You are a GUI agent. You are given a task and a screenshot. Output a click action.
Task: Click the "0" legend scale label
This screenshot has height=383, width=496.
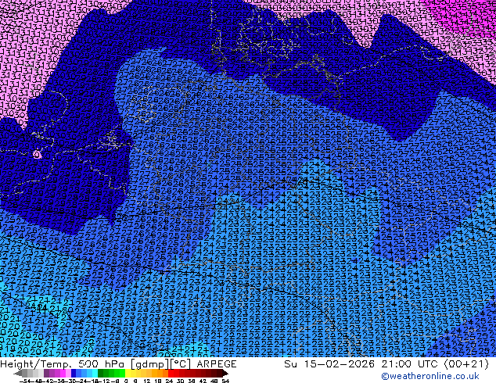coord(126,381)
